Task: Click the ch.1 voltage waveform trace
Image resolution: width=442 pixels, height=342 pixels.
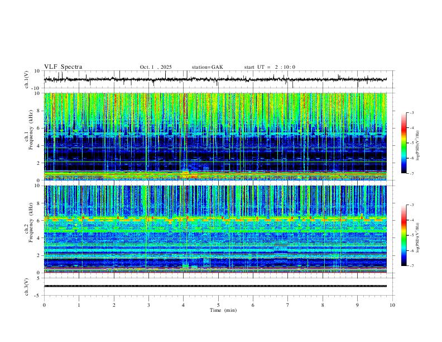Action: pos(215,79)
